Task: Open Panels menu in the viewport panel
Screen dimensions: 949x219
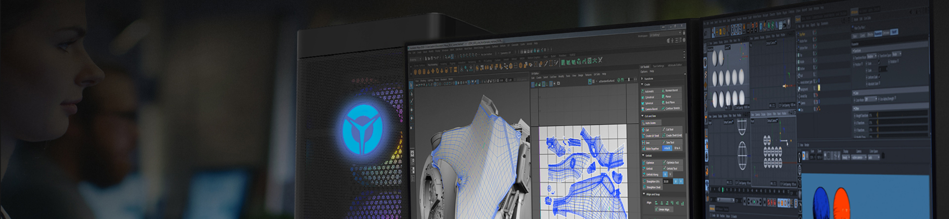Action: [450, 79]
